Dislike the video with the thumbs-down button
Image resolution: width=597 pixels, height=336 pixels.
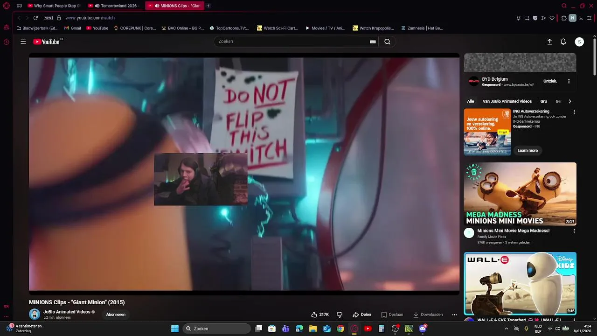click(340, 315)
